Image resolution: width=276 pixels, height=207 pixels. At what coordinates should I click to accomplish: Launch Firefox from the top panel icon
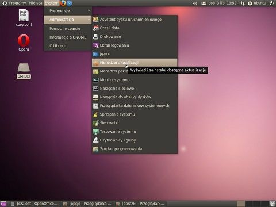click(x=63, y=3)
